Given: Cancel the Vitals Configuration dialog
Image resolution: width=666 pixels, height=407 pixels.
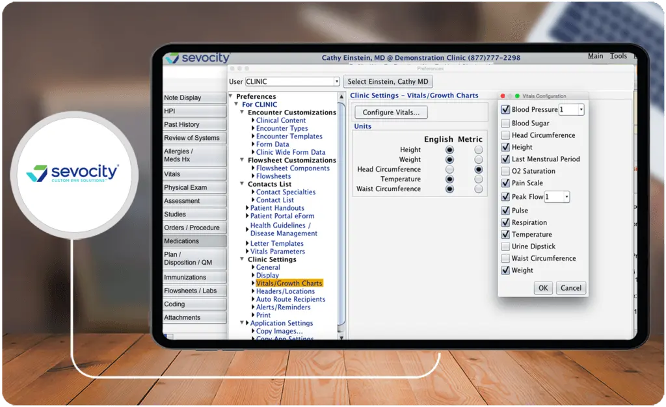Looking at the screenshot, I should (570, 288).
